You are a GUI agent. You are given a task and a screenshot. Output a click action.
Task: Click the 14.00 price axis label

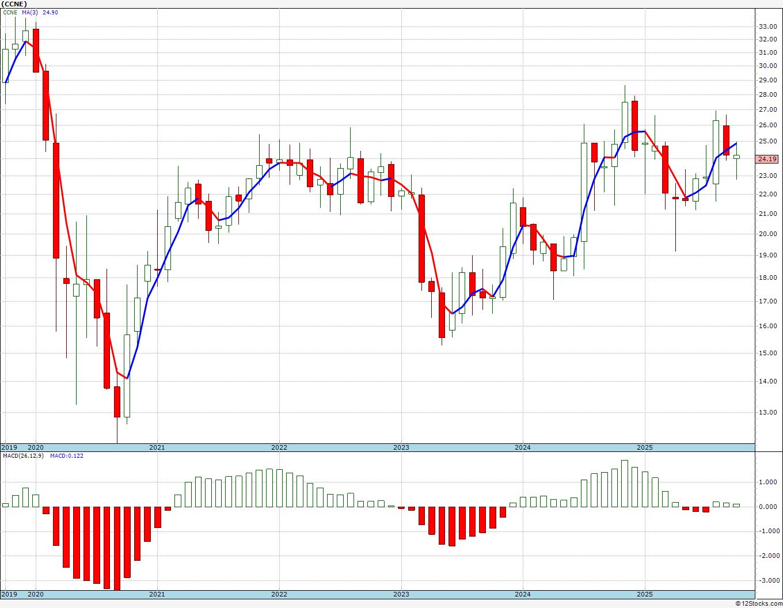click(x=767, y=381)
